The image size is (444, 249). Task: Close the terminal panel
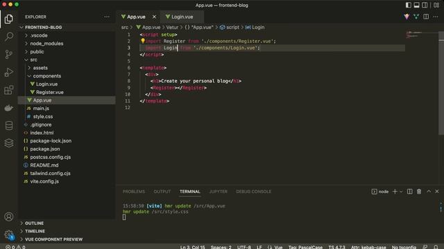[437, 192]
